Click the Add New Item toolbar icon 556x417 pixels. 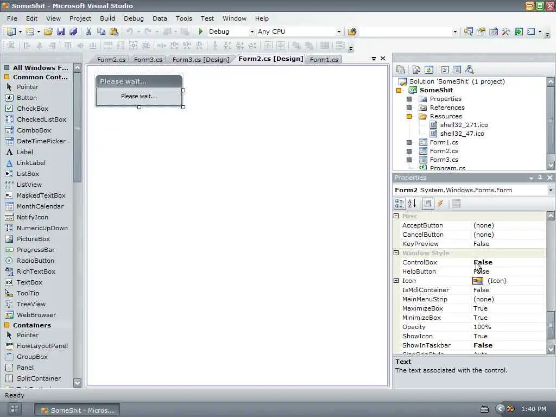pos(30,31)
